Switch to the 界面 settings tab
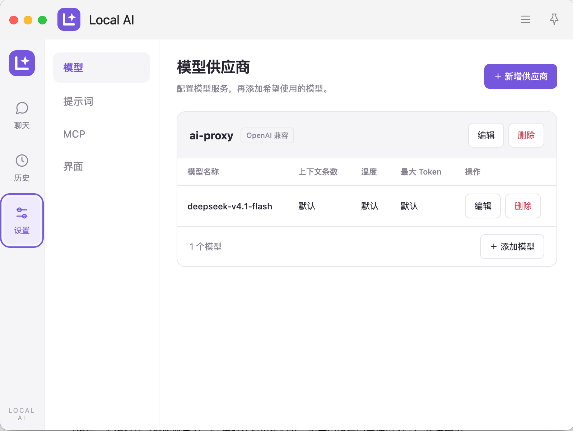Viewport: 573px width, 431px height. pyautogui.click(x=102, y=166)
